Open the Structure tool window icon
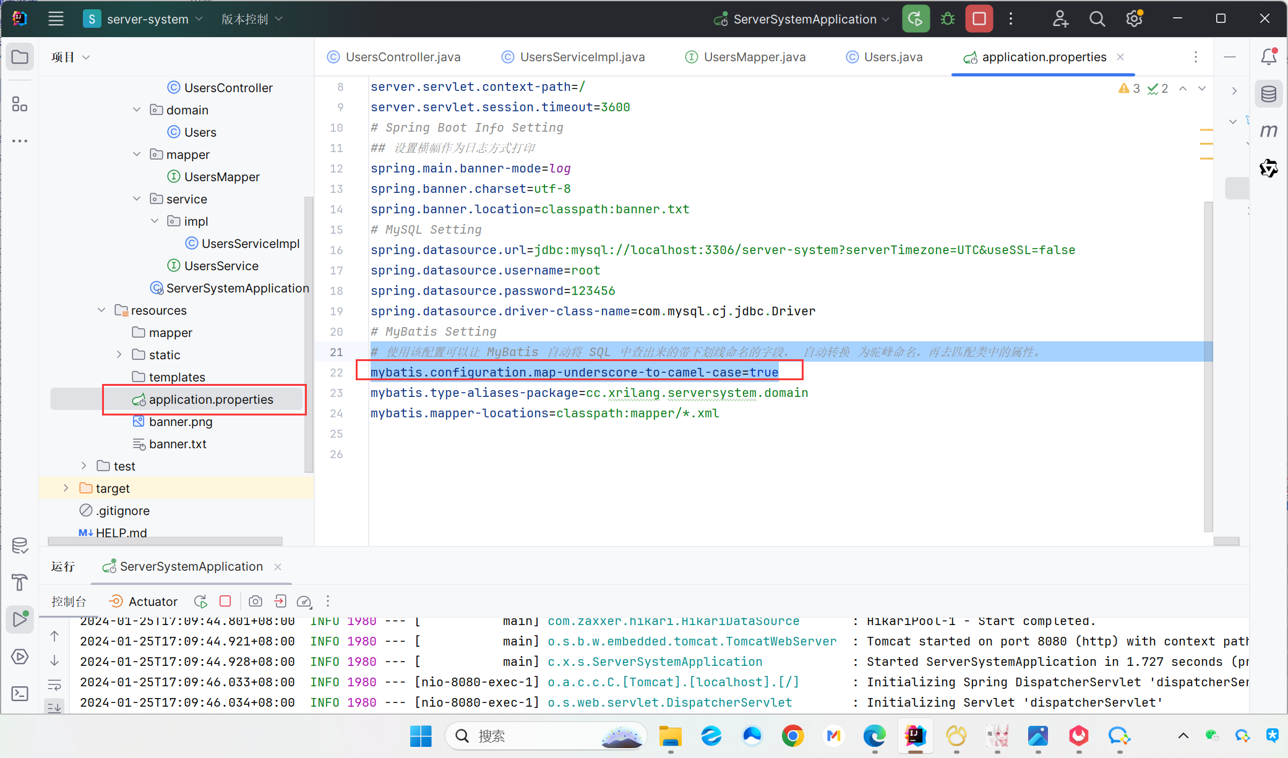The width and height of the screenshot is (1288, 758). [20, 104]
